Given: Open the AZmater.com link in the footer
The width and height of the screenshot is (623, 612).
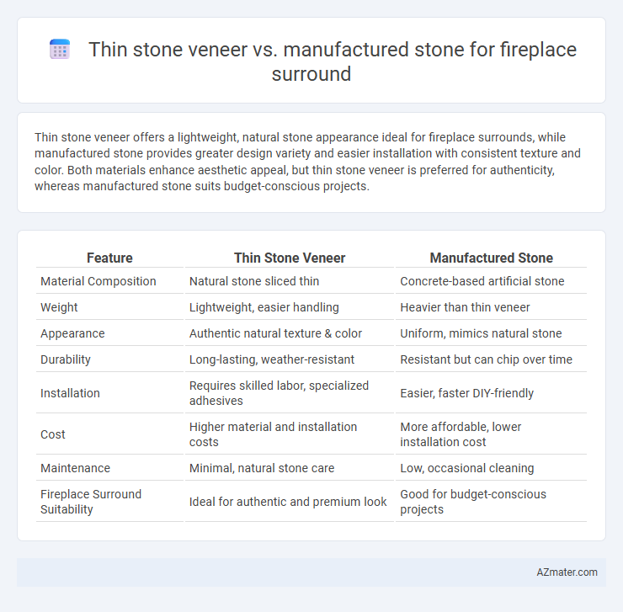Looking at the screenshot, I should (x=567, y=572).
